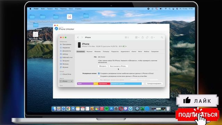Viewport: 222px width, 125px height.
Task: Open the Music app from the Dock
Action: click(102, 109)
